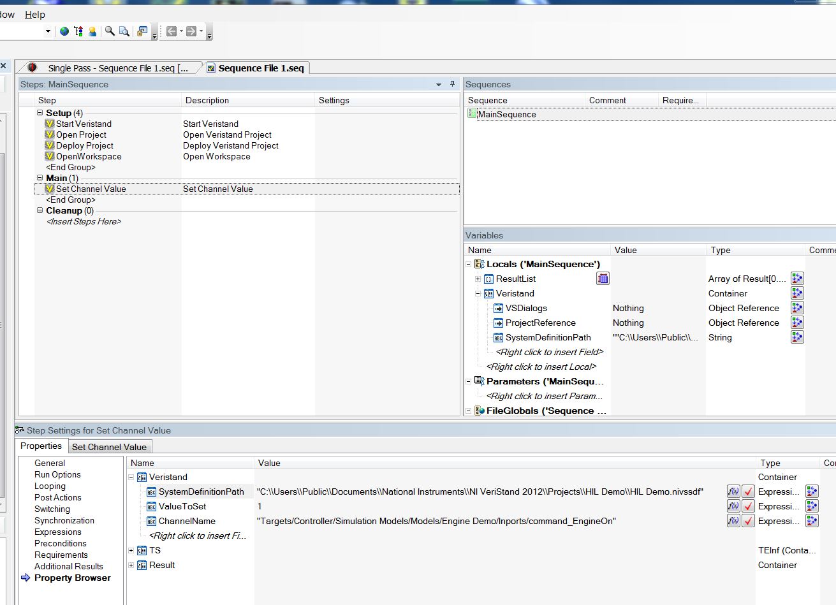836x605 pixels.
Task: Select Additional Results in properties list
Action: point(69,566)
